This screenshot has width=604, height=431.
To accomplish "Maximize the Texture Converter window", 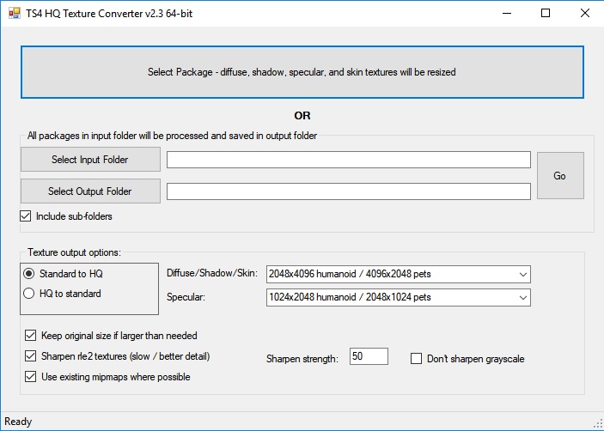I will point(546,13).
